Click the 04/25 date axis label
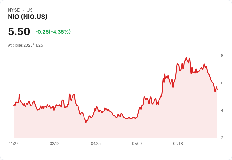Image resolution: width=232 pixels, height=160 pixels. (x=96, y=144)
